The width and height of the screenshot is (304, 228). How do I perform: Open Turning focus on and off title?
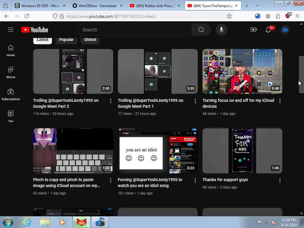click(x=238, y=103)
